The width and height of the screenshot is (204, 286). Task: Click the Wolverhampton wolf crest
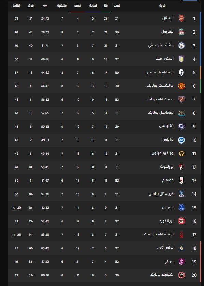pyautogui.click(x=181, y=153)
